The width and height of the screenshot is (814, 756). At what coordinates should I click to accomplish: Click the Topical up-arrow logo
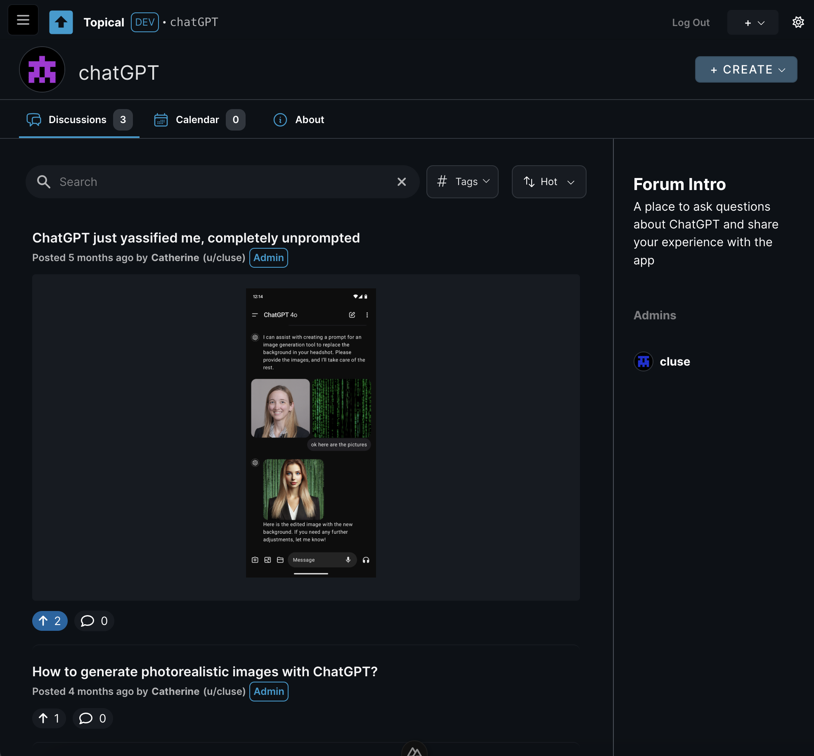point(61,22)
